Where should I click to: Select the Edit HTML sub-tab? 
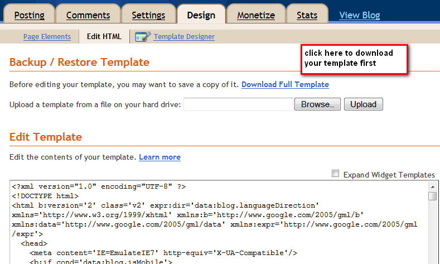[104, 36]
